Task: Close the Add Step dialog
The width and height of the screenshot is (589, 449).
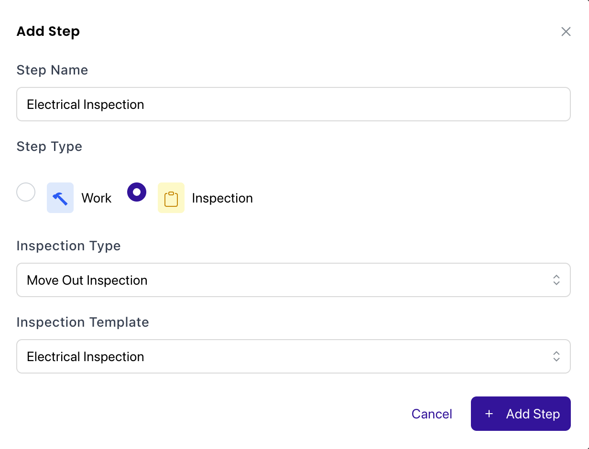Action: [x=566, y=32]
